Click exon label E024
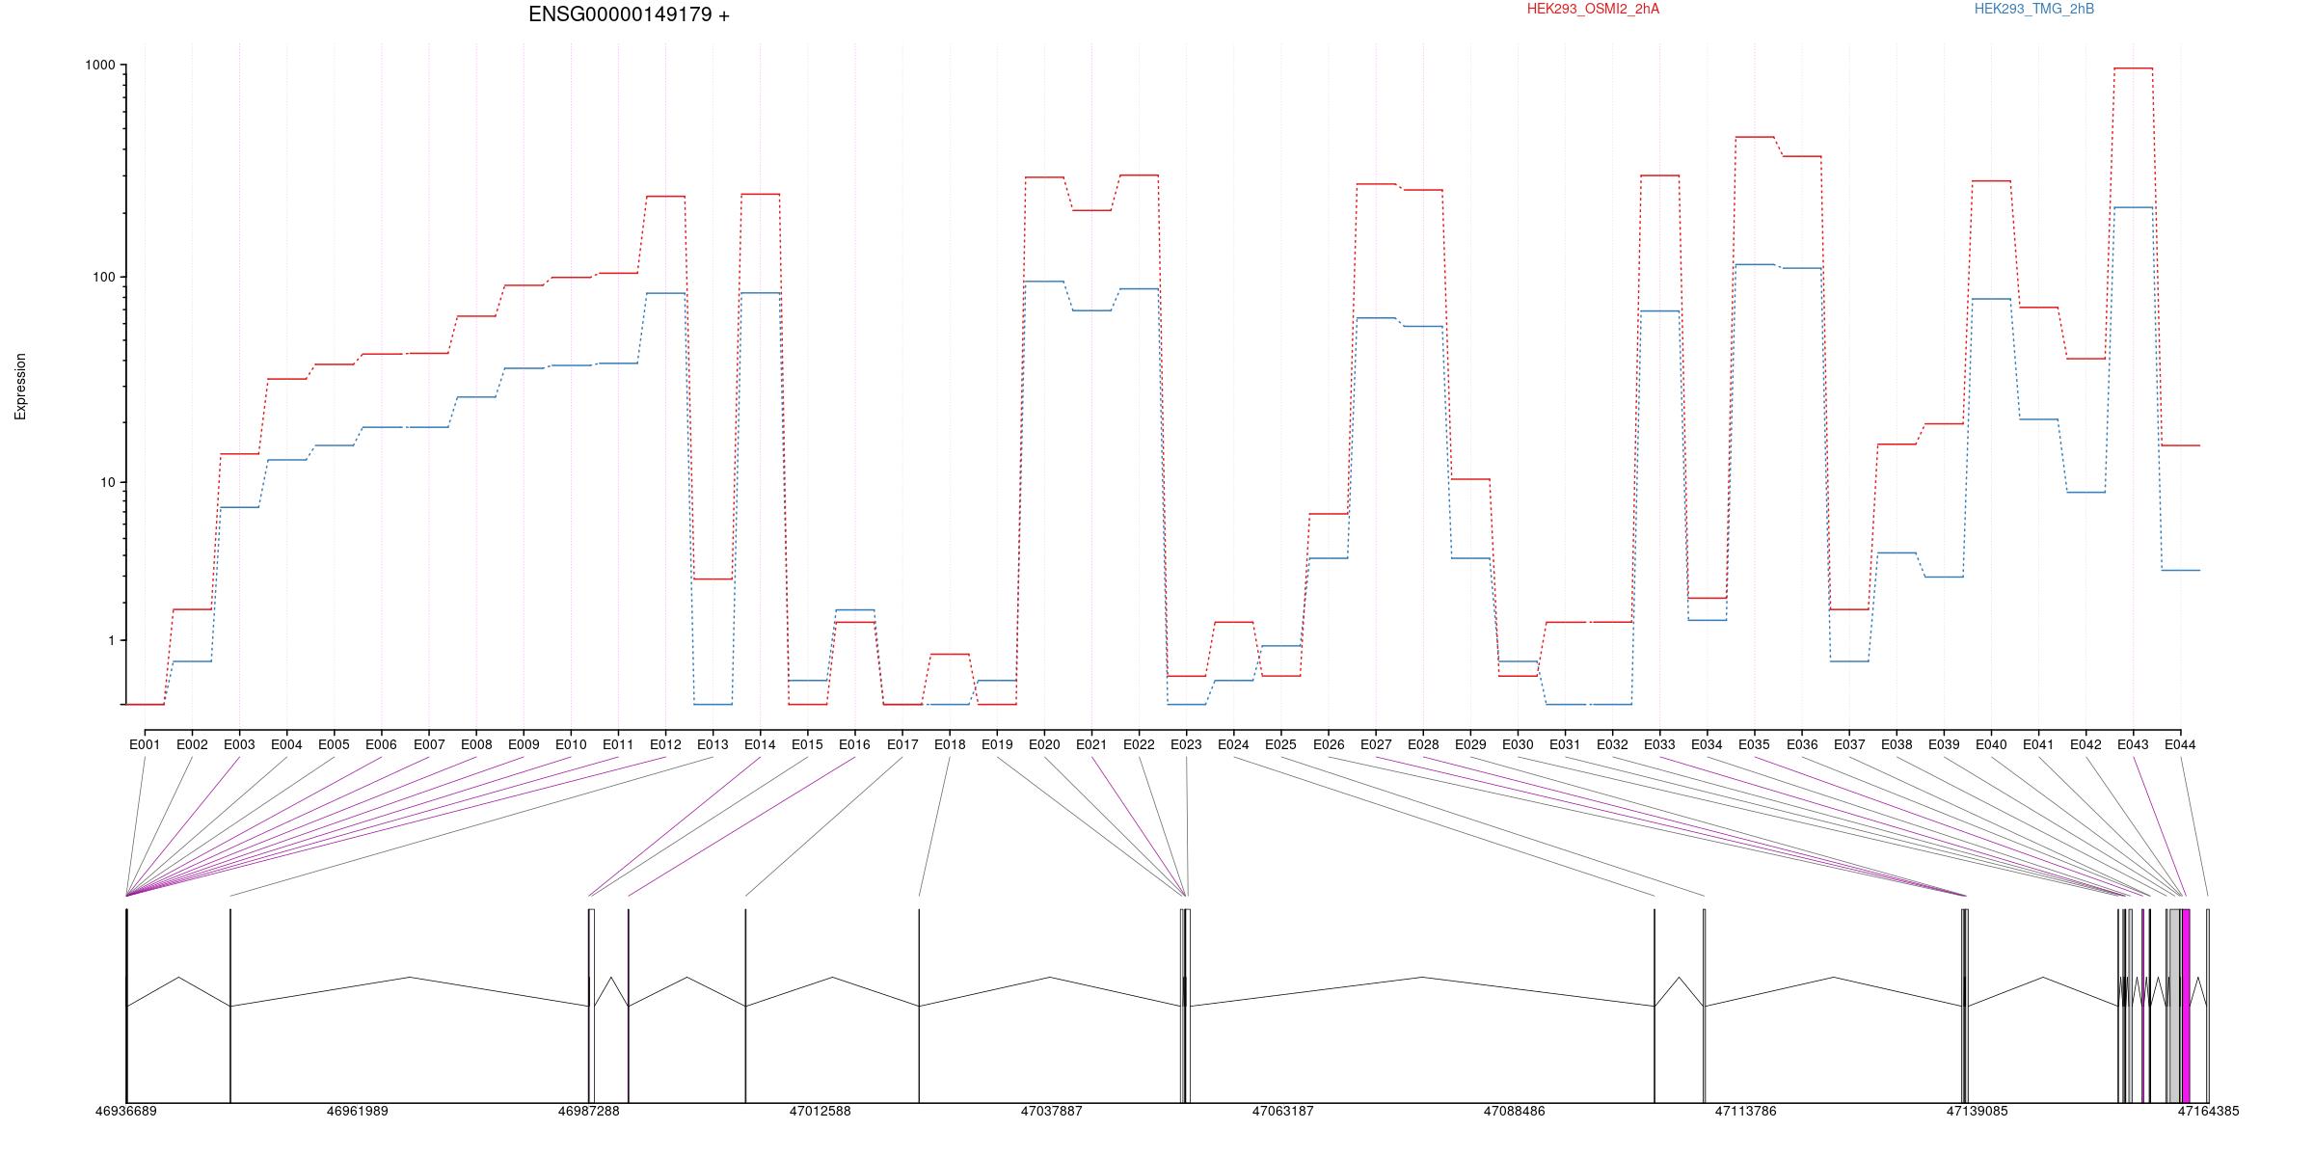 coord(1233,744)
